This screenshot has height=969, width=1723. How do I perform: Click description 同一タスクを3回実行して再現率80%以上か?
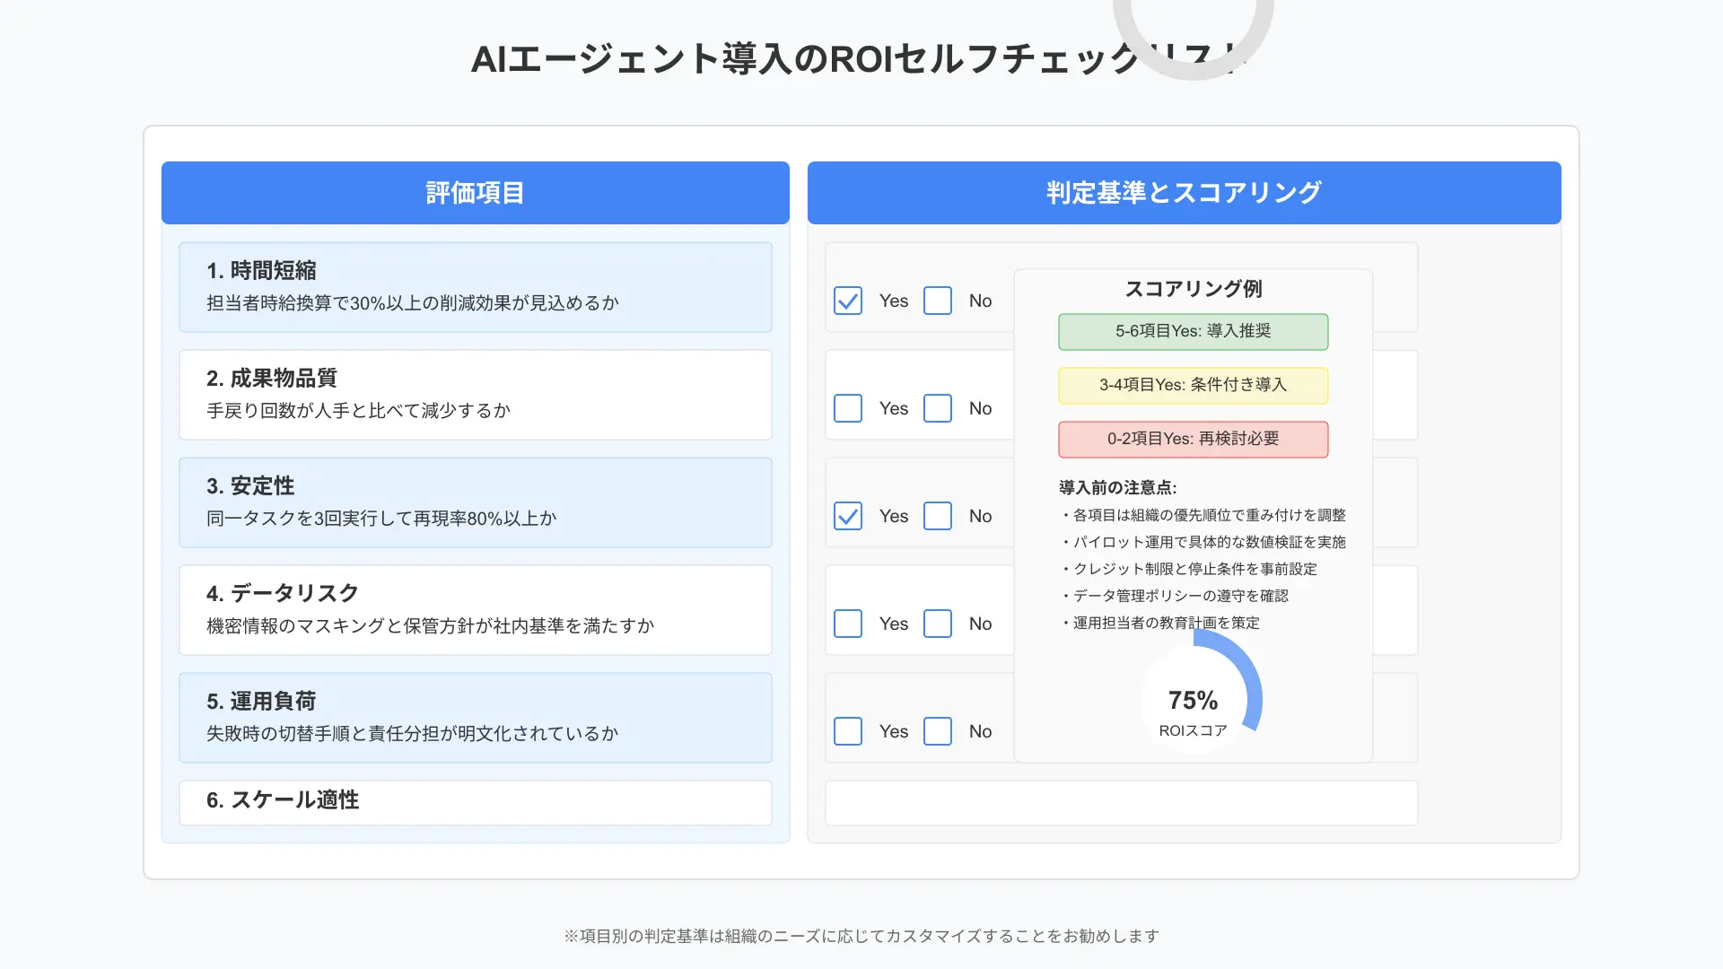[381, 519]
